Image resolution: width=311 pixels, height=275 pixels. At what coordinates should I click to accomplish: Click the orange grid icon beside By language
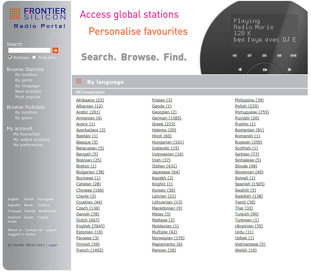(x=78, y=81)
